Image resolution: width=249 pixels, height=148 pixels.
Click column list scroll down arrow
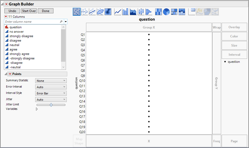63,67
